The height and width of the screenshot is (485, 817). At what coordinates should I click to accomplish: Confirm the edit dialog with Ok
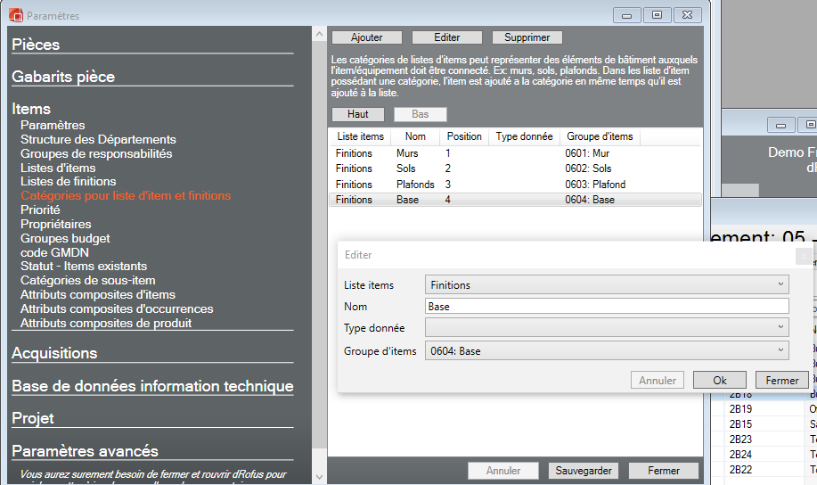[x=719, y=380]
